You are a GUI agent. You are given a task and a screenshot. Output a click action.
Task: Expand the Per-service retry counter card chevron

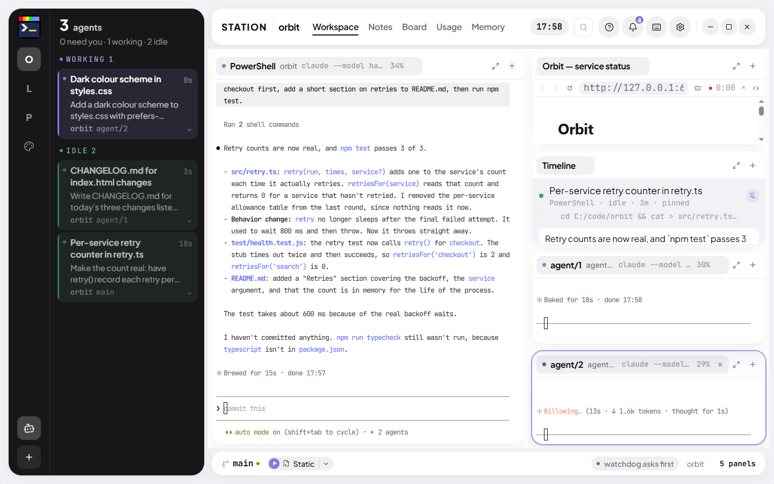click(189, 293)
